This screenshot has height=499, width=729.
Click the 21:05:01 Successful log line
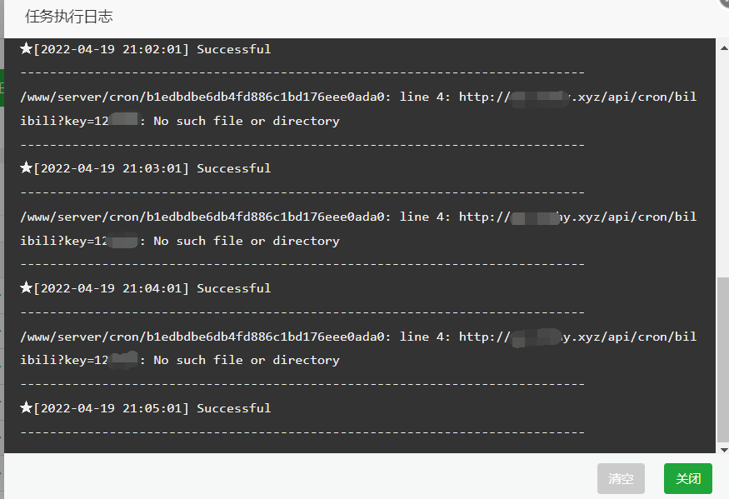146,408
